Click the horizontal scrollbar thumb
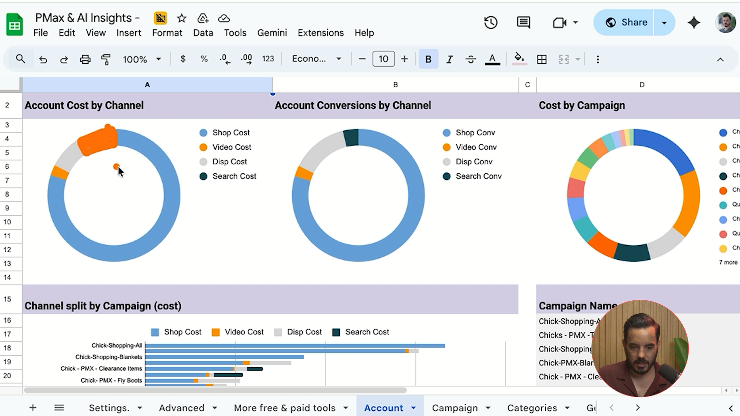This screenshot has width=740, height=416. 215,391
